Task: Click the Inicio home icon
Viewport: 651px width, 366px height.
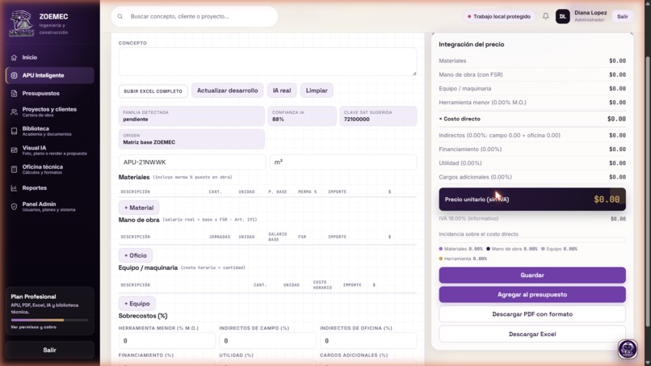Action: coord(14,57)
